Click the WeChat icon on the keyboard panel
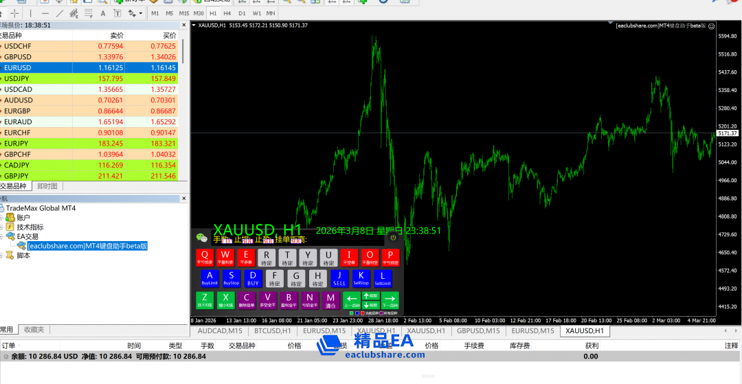Image resolution: width=742 pixels, height=384 pixels. (x=201, y=238)
